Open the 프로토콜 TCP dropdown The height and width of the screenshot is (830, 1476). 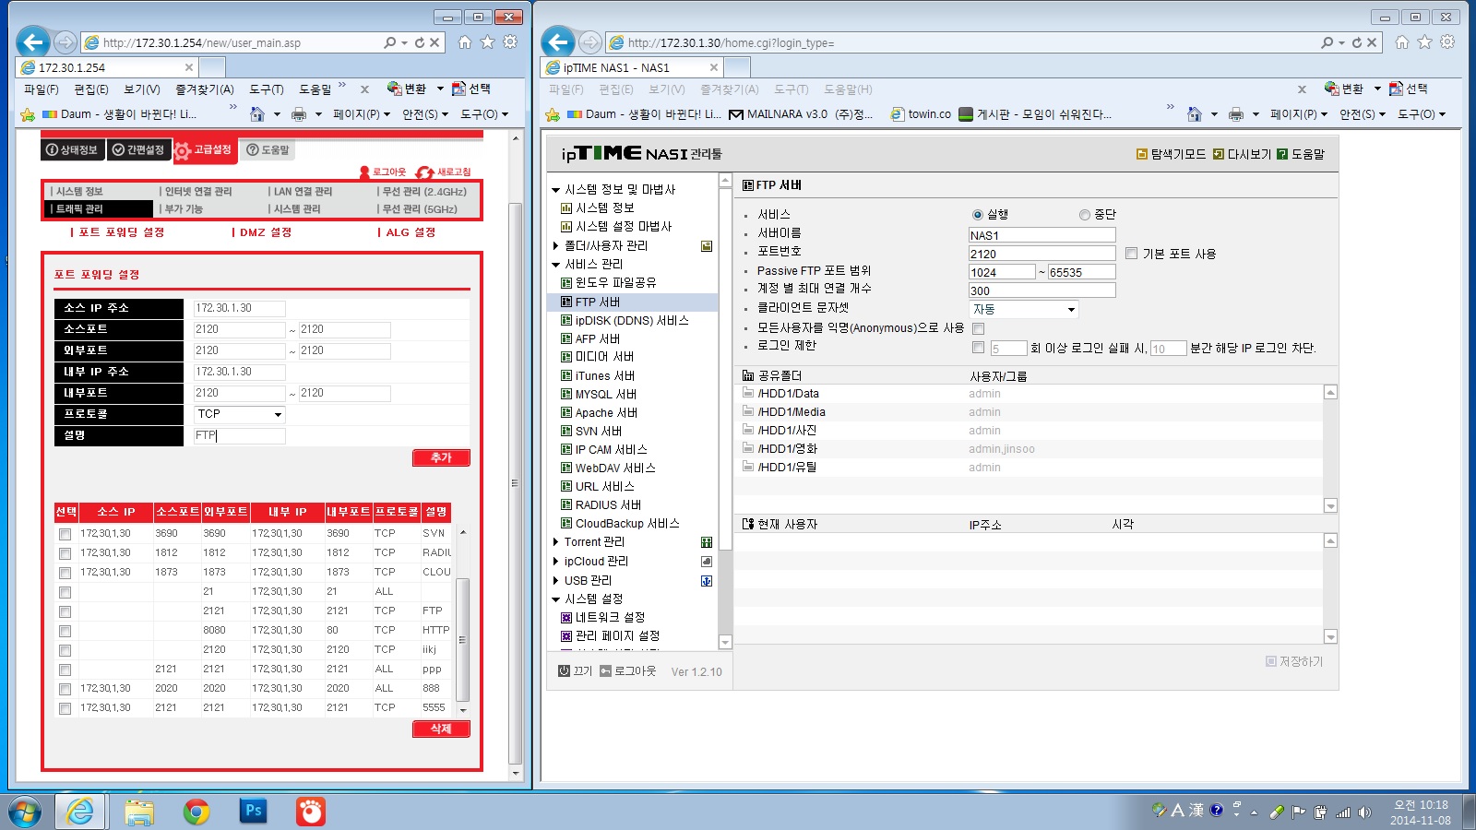[x=240, y=414]
